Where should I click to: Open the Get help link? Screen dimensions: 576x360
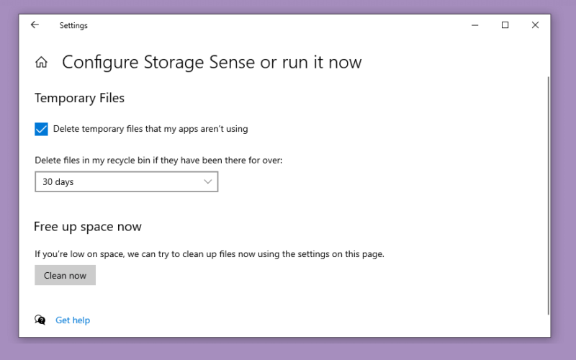pyautogui.click(x=73, y=320)
